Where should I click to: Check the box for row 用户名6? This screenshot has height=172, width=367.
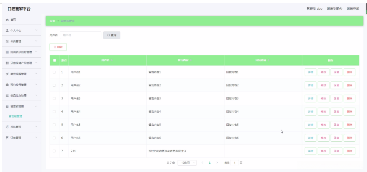(x=54, y=138)
